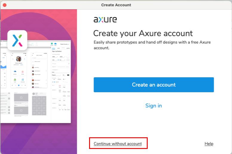Screen dimensions: 232x154
Task: Choose Continue without account
Action: [118, 144]
